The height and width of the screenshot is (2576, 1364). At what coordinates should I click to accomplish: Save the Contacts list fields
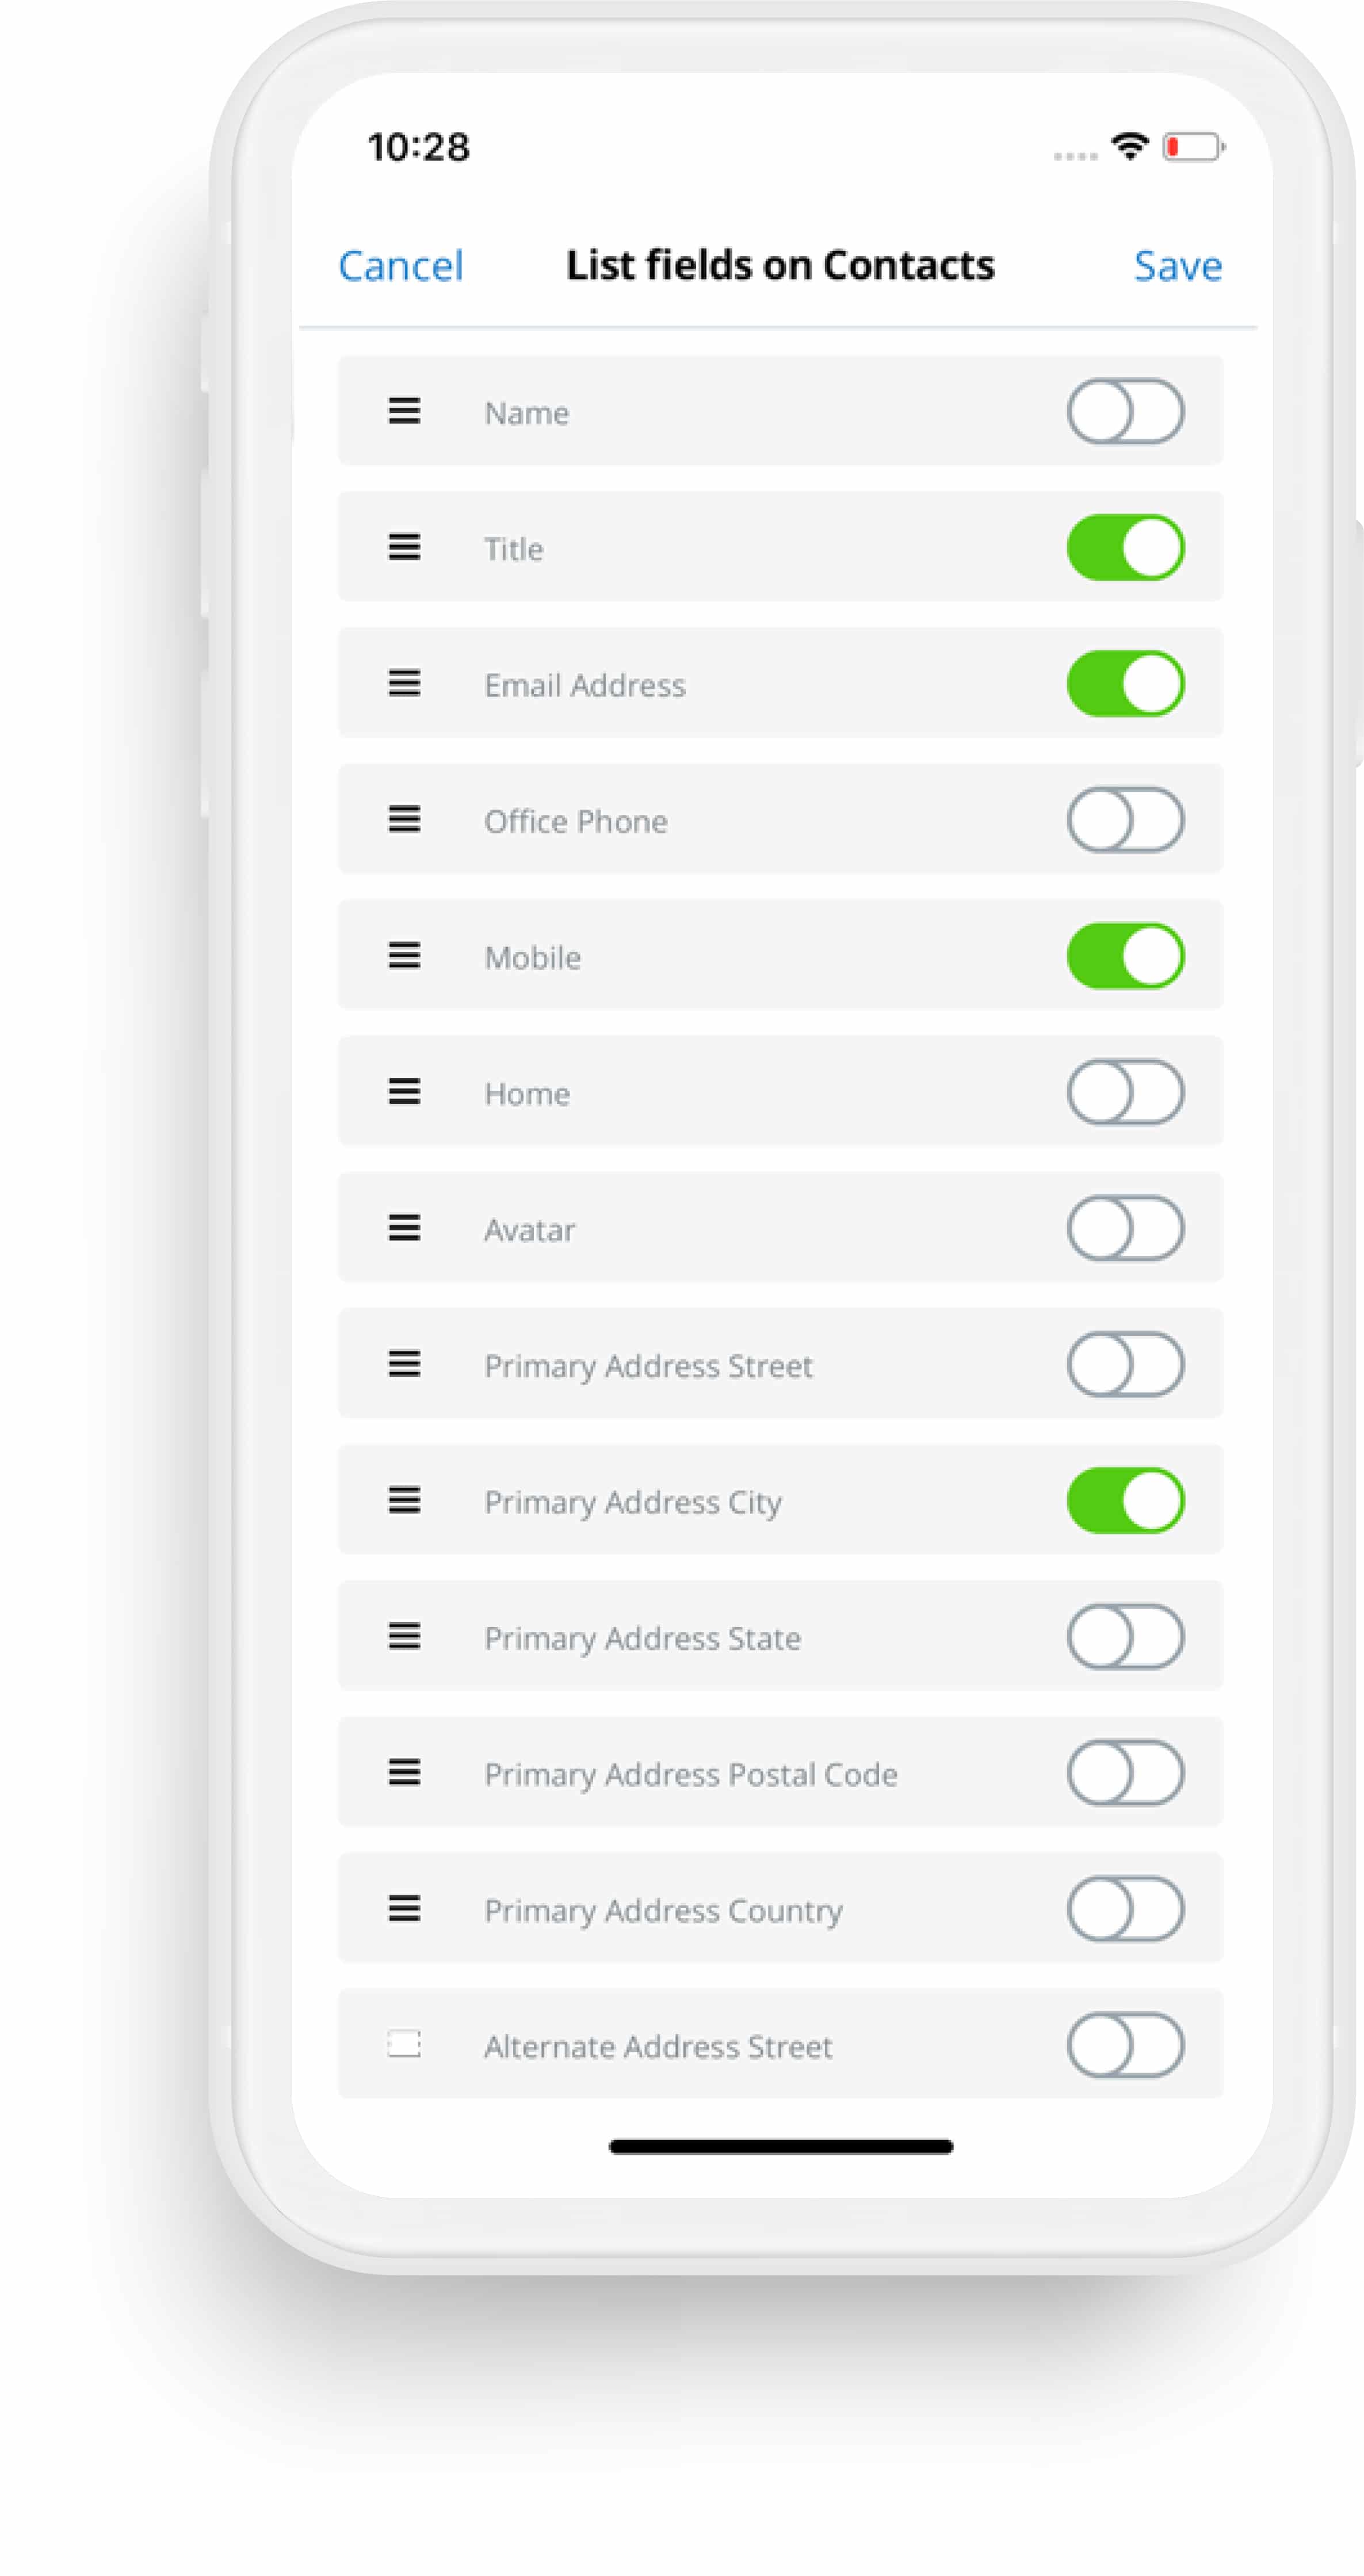tap(1177, 266)
